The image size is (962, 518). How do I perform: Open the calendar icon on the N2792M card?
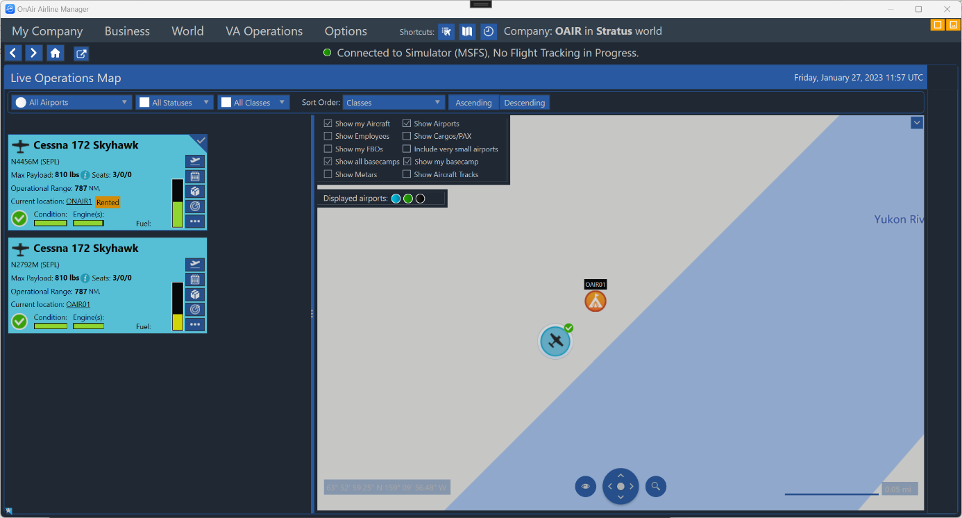[x=195, y=279]
